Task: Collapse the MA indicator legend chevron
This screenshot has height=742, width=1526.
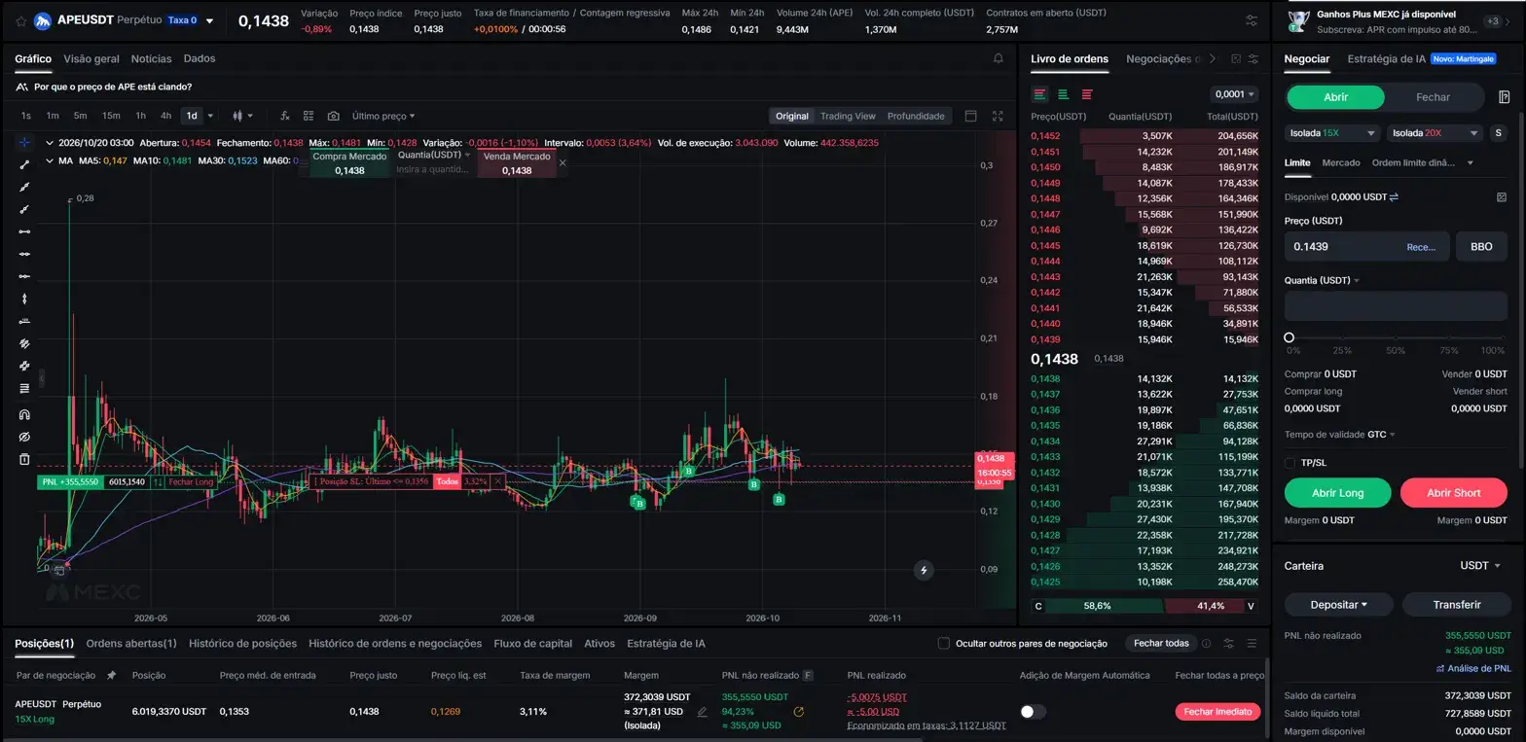Action: coord(49,160)
